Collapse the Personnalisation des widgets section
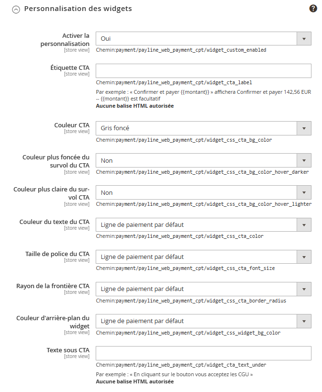This screenshot has height=392, width=322. click(16, 9)
